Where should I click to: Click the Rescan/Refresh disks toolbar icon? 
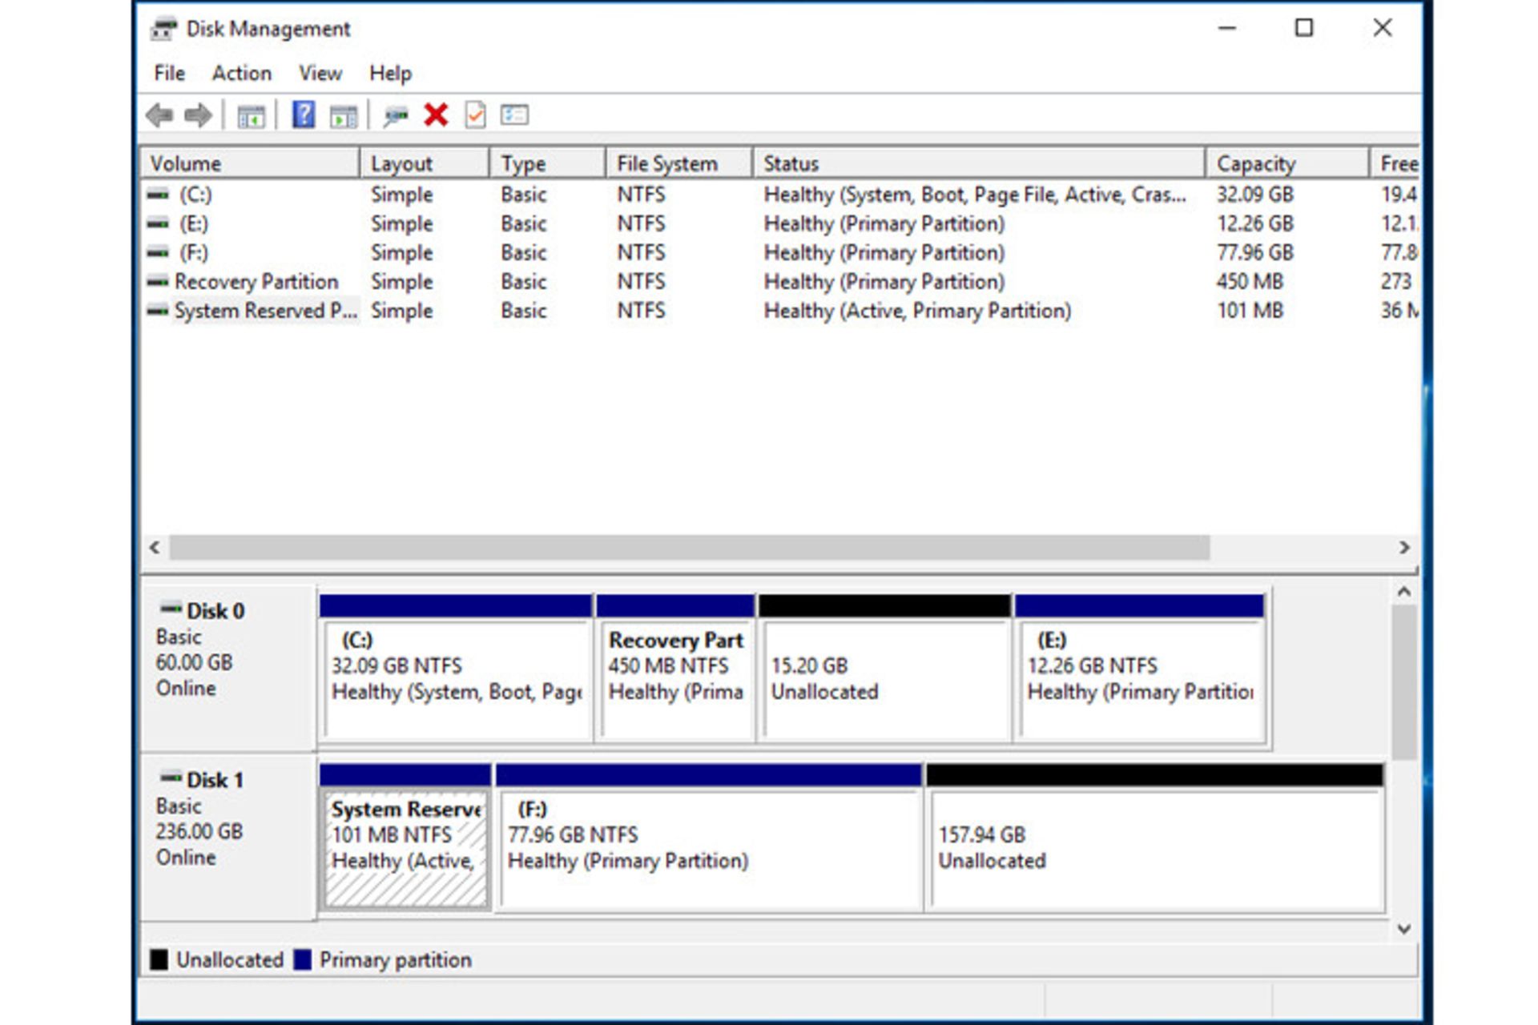tap(395, 117)
